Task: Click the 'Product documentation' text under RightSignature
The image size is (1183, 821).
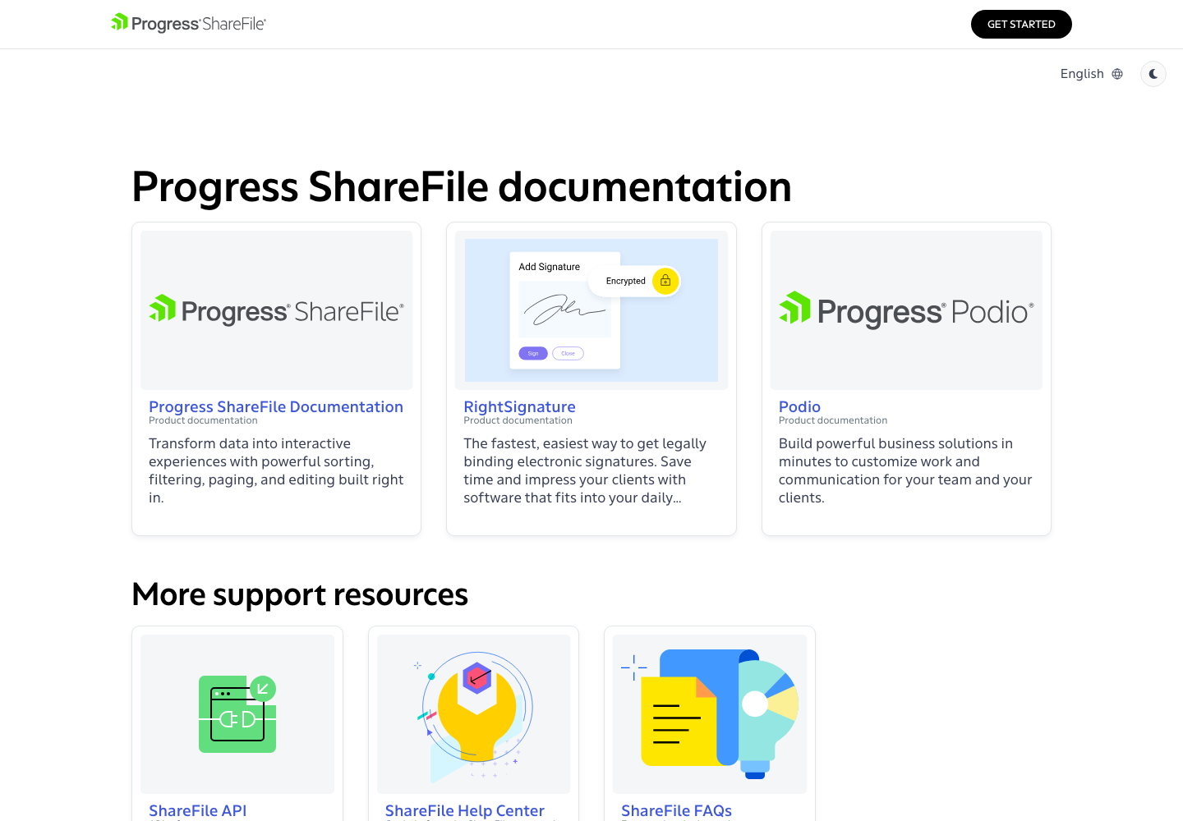Action: point(518,420)
